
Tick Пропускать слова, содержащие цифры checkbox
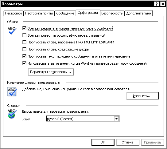24,49
